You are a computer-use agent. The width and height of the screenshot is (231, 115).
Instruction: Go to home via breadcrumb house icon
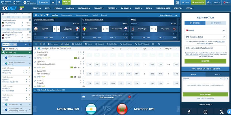36,15
